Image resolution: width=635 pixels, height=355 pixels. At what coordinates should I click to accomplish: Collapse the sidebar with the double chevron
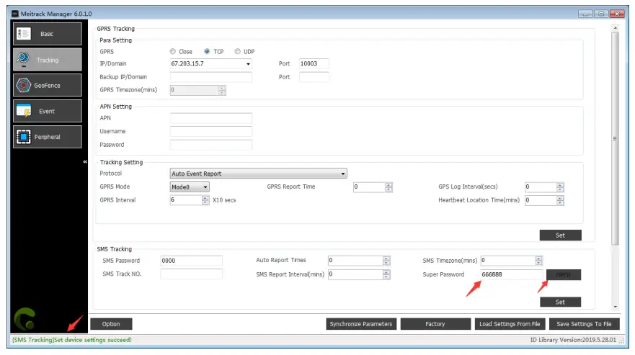pos(85,161)
